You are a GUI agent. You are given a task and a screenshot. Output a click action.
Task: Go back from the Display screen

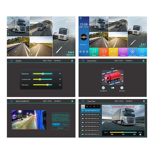(12, 61)
